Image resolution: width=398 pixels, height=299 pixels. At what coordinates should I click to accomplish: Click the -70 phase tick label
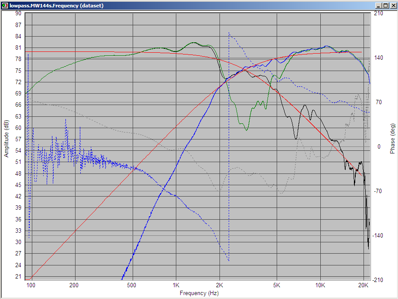[377, 191]
